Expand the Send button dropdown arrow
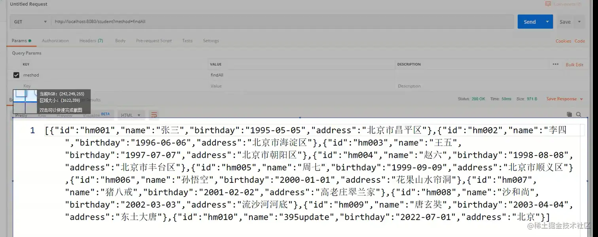Image resolution: width=598 pixels, height=237 pixels. 547,22
